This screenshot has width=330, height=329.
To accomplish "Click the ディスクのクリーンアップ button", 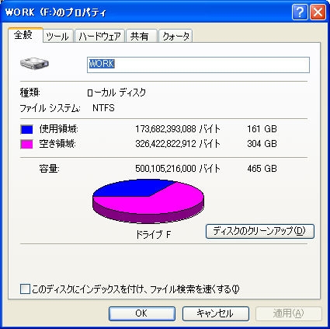I will tap(260, 231).
